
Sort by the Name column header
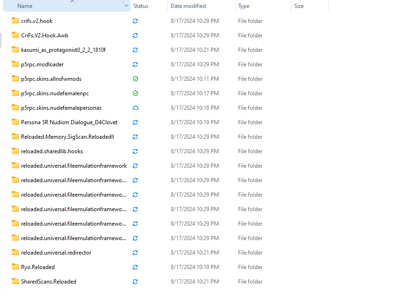coord(63,6)
